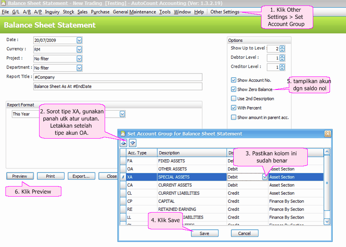The height and width of the screenshot is (247, 346).
Task: Click the Preview button
Action: (20, 176)
